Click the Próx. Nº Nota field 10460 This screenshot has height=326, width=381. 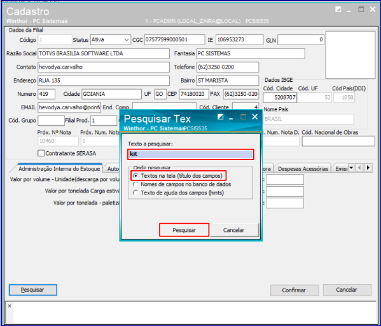(58, 141)
